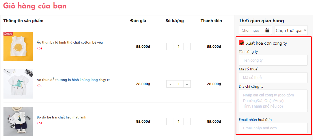Delete Bồ đồ bé trai with Xóa
The image size is (324, 140).
pos(40,123)
